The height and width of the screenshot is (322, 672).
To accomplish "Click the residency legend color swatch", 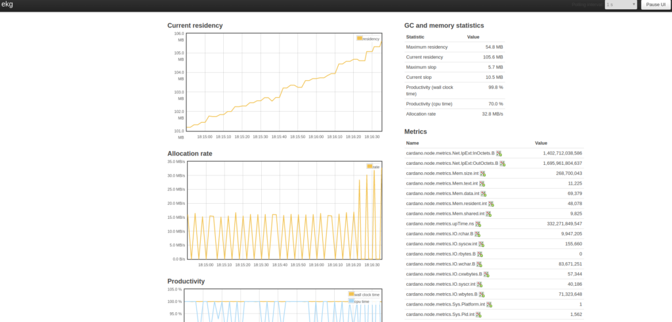I will 360,38.
